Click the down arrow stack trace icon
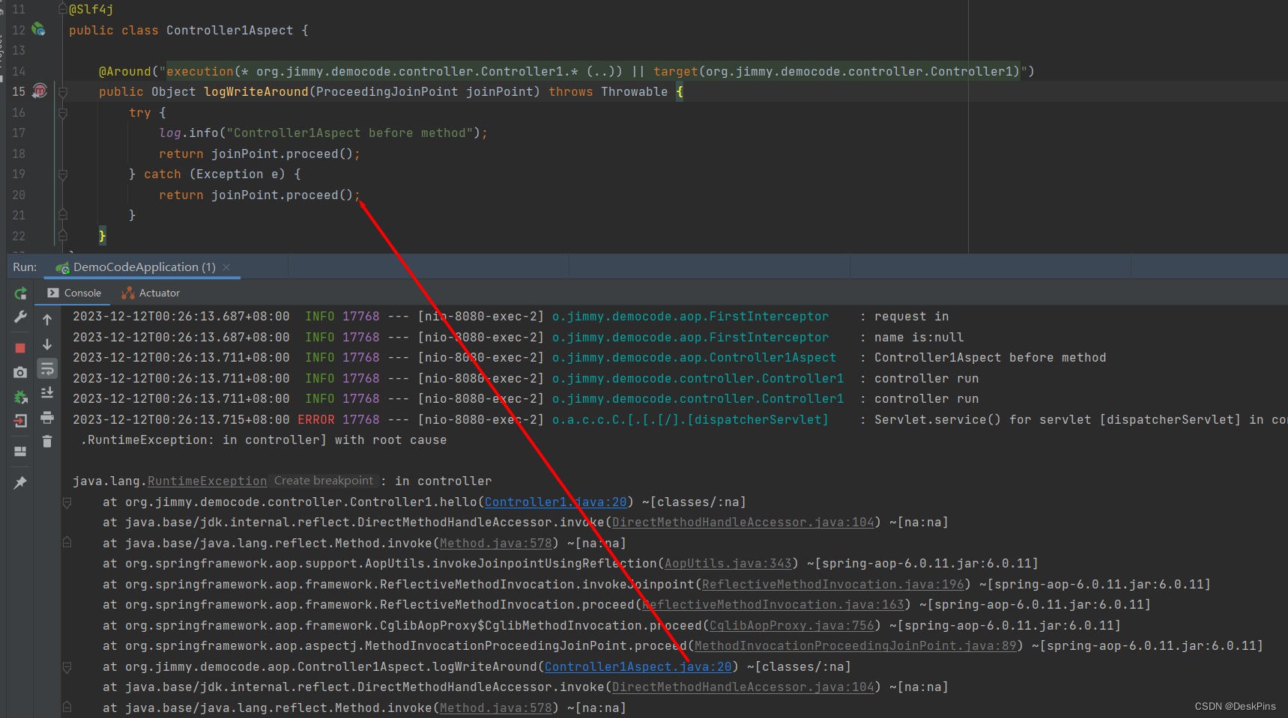Screen dimensions: 1288x718 tap(47, 344)
